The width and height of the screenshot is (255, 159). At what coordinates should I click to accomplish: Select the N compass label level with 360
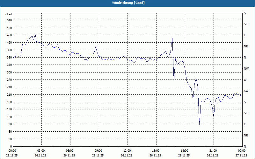click(x=245, y=58)
